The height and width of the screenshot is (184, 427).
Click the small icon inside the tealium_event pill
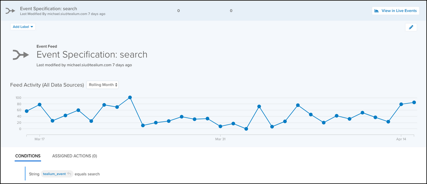click(x=69, y=174)
